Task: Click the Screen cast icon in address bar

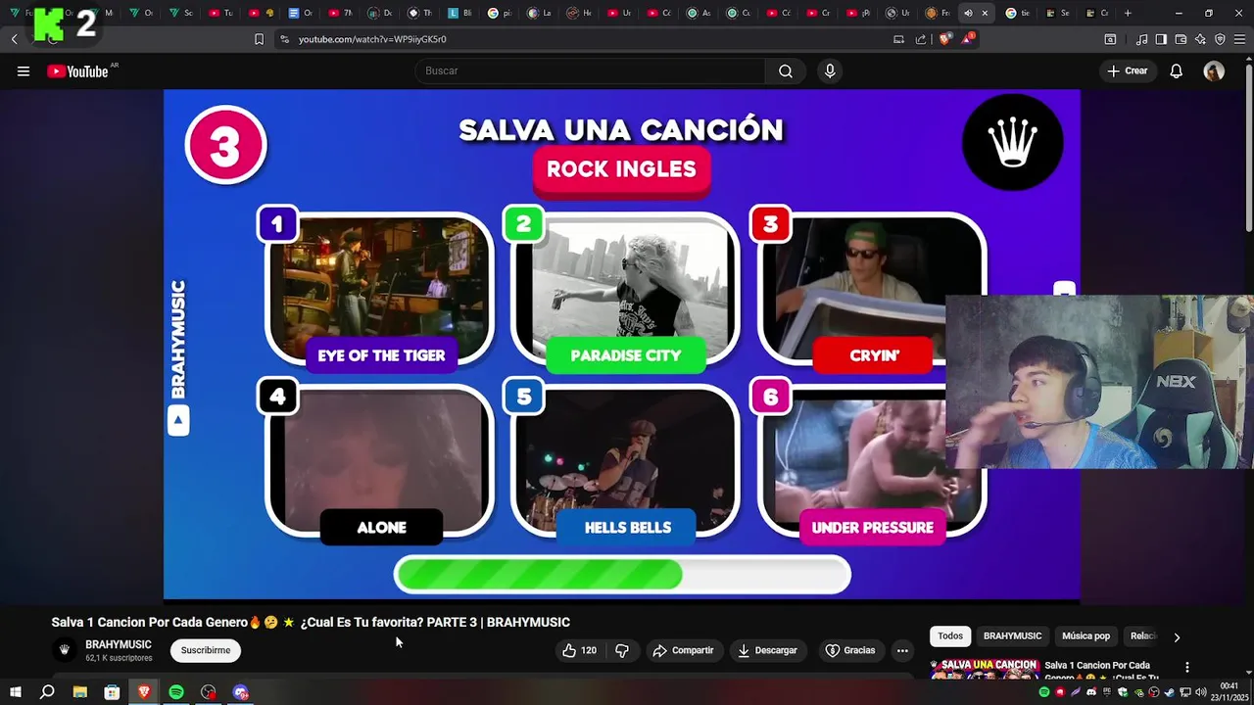Action: 898,39
